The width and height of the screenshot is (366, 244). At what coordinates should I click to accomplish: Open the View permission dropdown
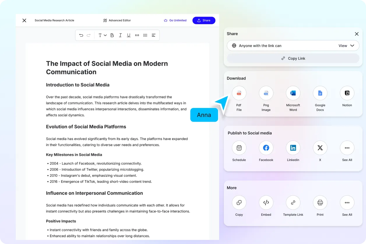(x=346, y=46)
